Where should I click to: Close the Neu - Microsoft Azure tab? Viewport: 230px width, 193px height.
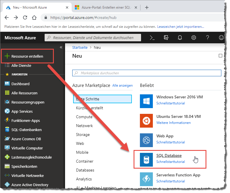(67, 7)
